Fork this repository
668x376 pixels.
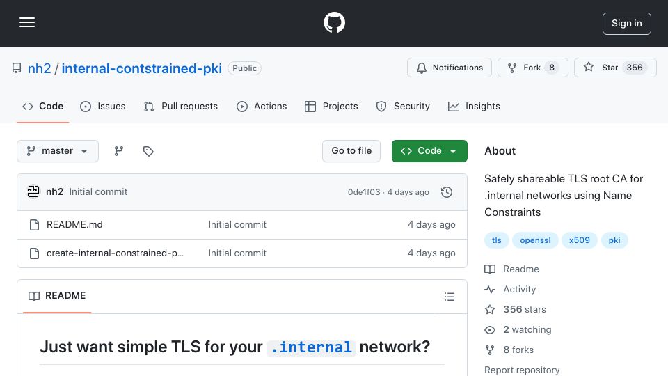click(x=532, y=68)
